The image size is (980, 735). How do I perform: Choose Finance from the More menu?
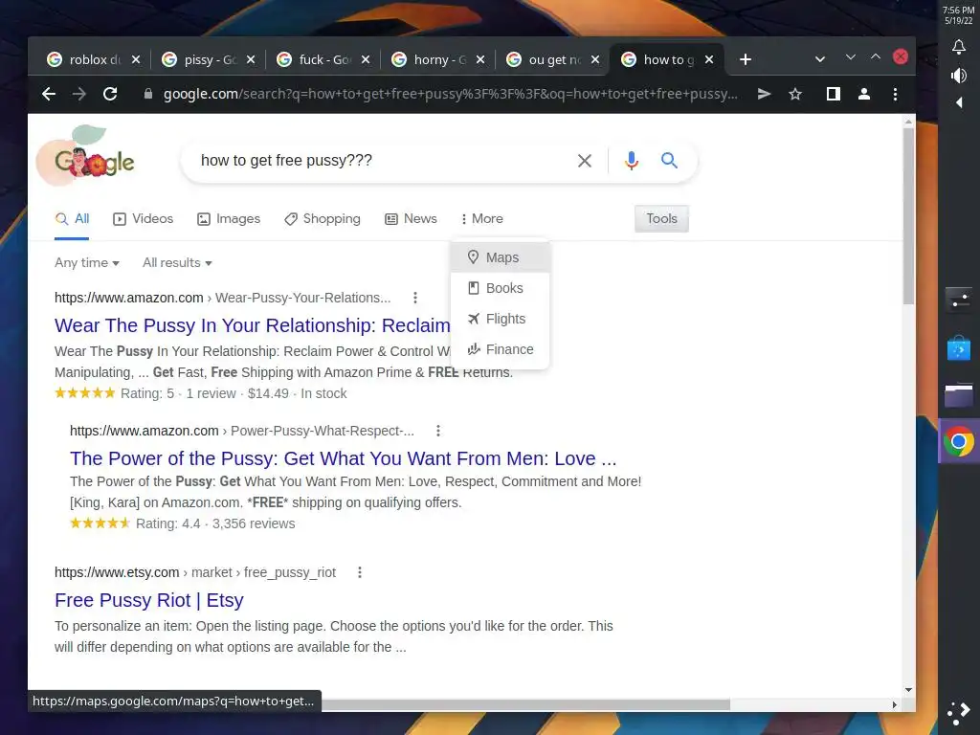(x=500, y=349)
